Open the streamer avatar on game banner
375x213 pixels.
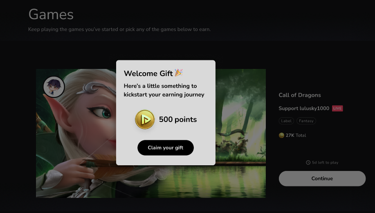(x=54, y=87)
